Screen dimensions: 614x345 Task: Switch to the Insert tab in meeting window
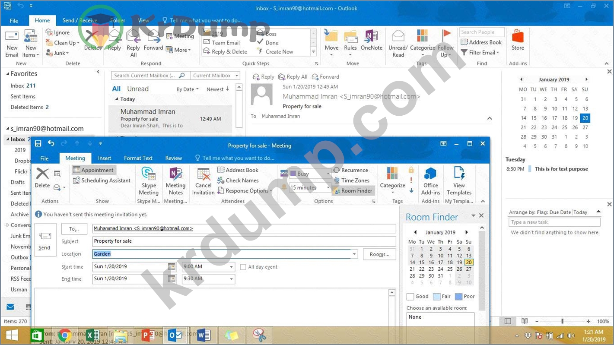(105, 158)
